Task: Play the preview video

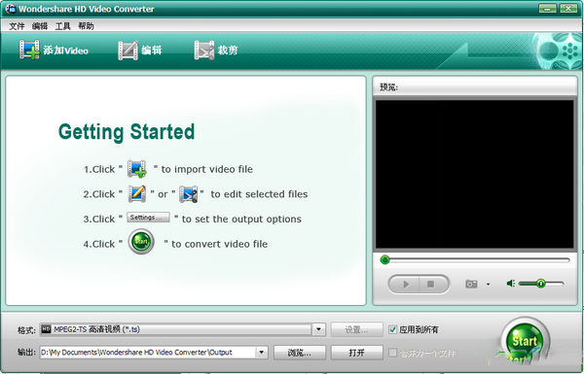Action: coord(405,285)
